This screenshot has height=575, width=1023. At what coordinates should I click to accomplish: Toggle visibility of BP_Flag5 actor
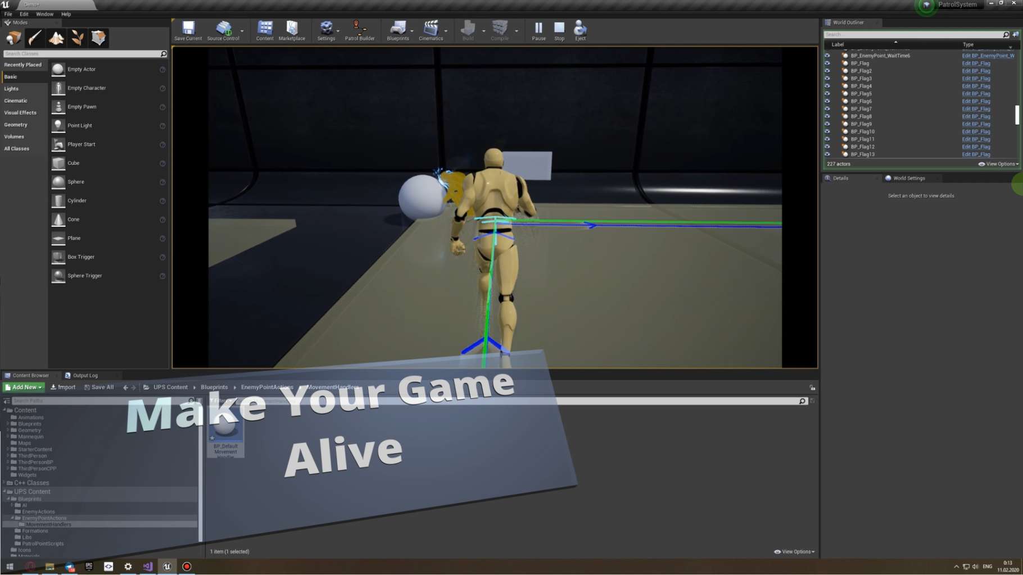[827, 94]
